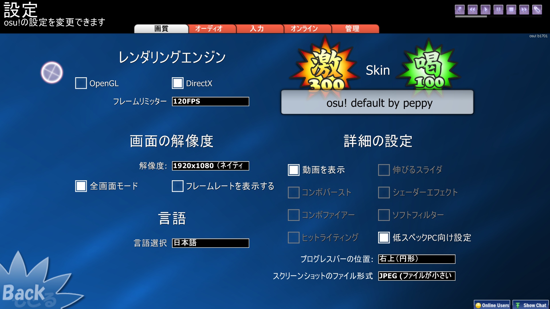Expand the プログレスバーの位置 position dropdown
Viewport: 550px width, 309px height.
coord(416,259)
